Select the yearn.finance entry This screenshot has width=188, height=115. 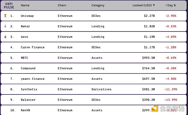point(33,79)
